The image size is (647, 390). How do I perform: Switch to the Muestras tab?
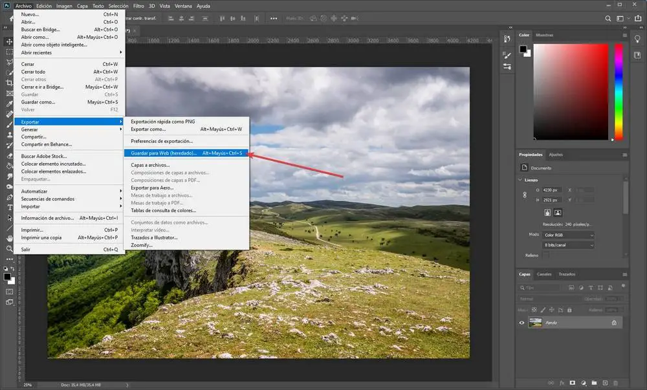(x=545, y=35)
